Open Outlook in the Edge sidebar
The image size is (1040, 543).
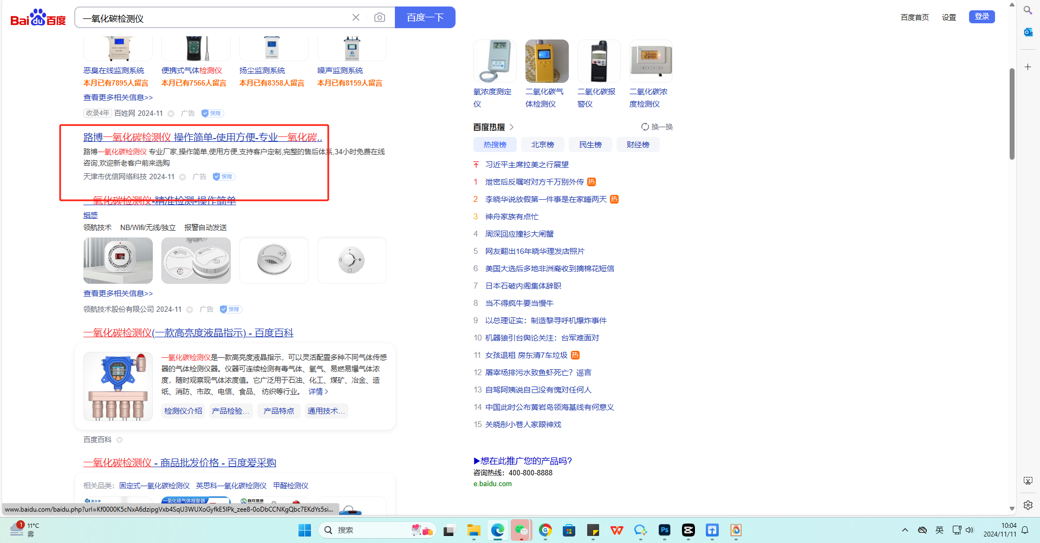point(1028,32)
